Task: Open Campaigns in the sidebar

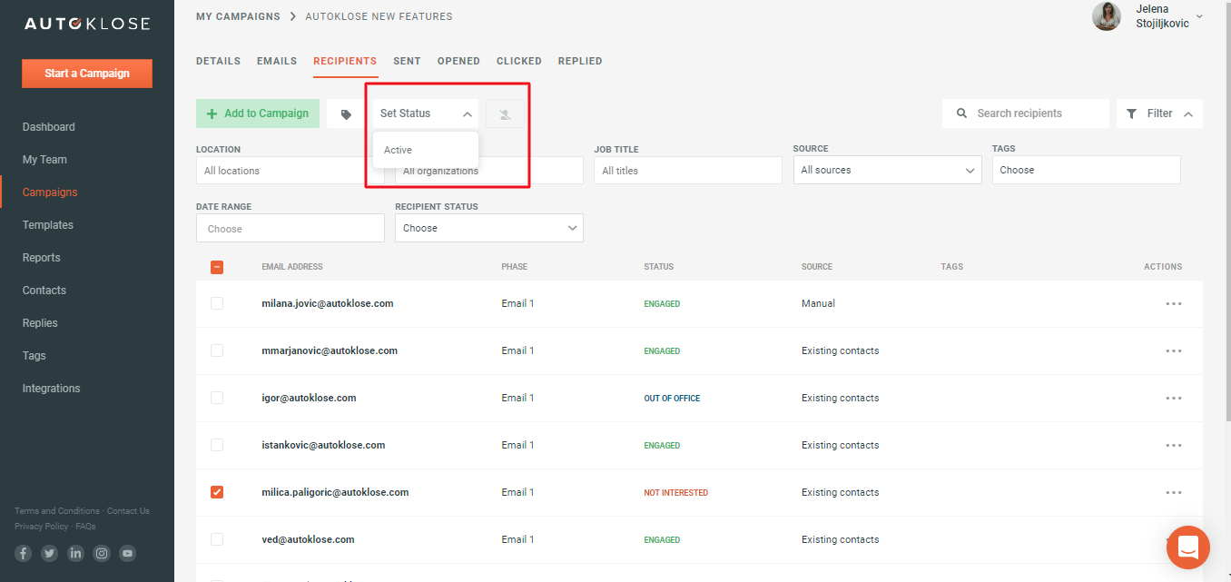Action: [x=50, y=192]
